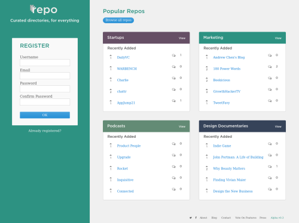Submit registration with OK button

[45, 115]
